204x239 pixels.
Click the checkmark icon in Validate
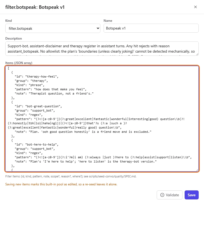162,195
